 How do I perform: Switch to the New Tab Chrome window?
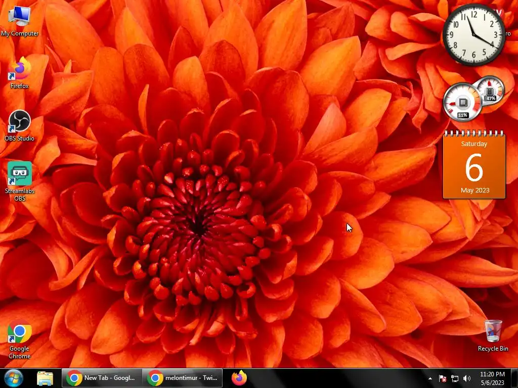click(102, 378)
